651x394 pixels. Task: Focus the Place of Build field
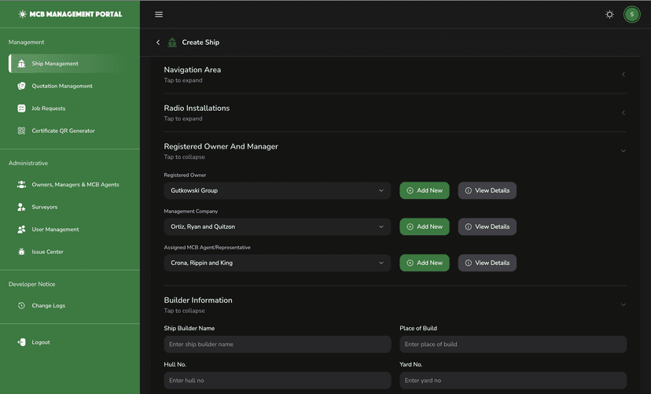click(x=513, y=344)
